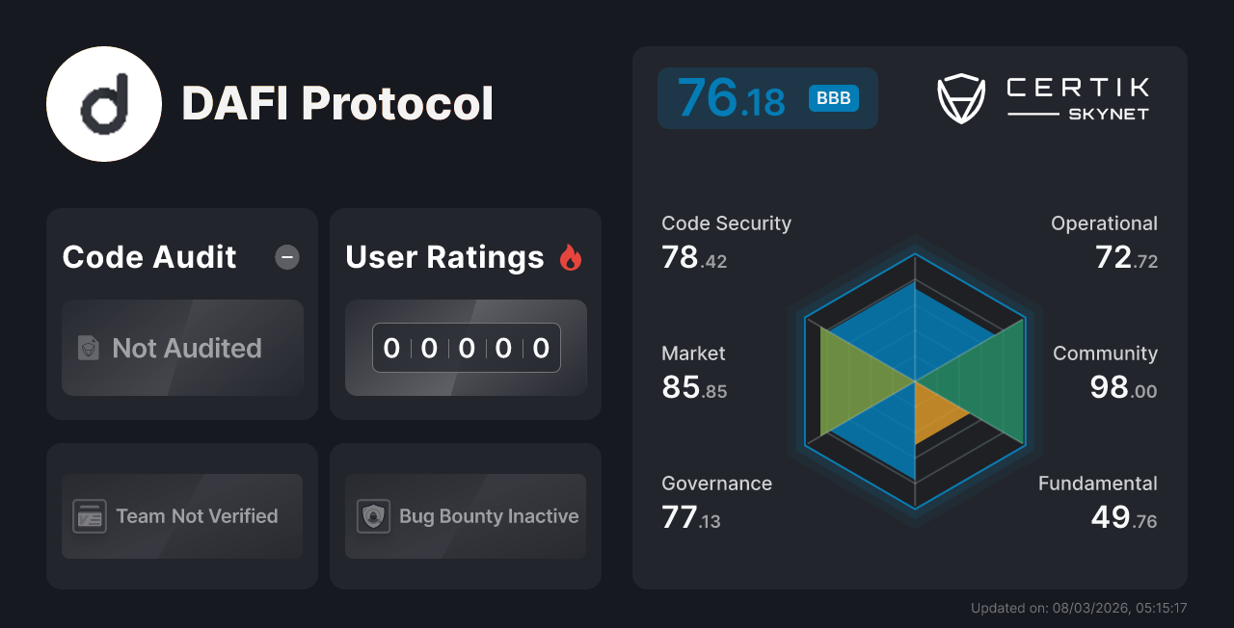The image size is (1234, 628).
Task: Open the CertiK Skynet wordmark logo
Action: pos(1077,96)
